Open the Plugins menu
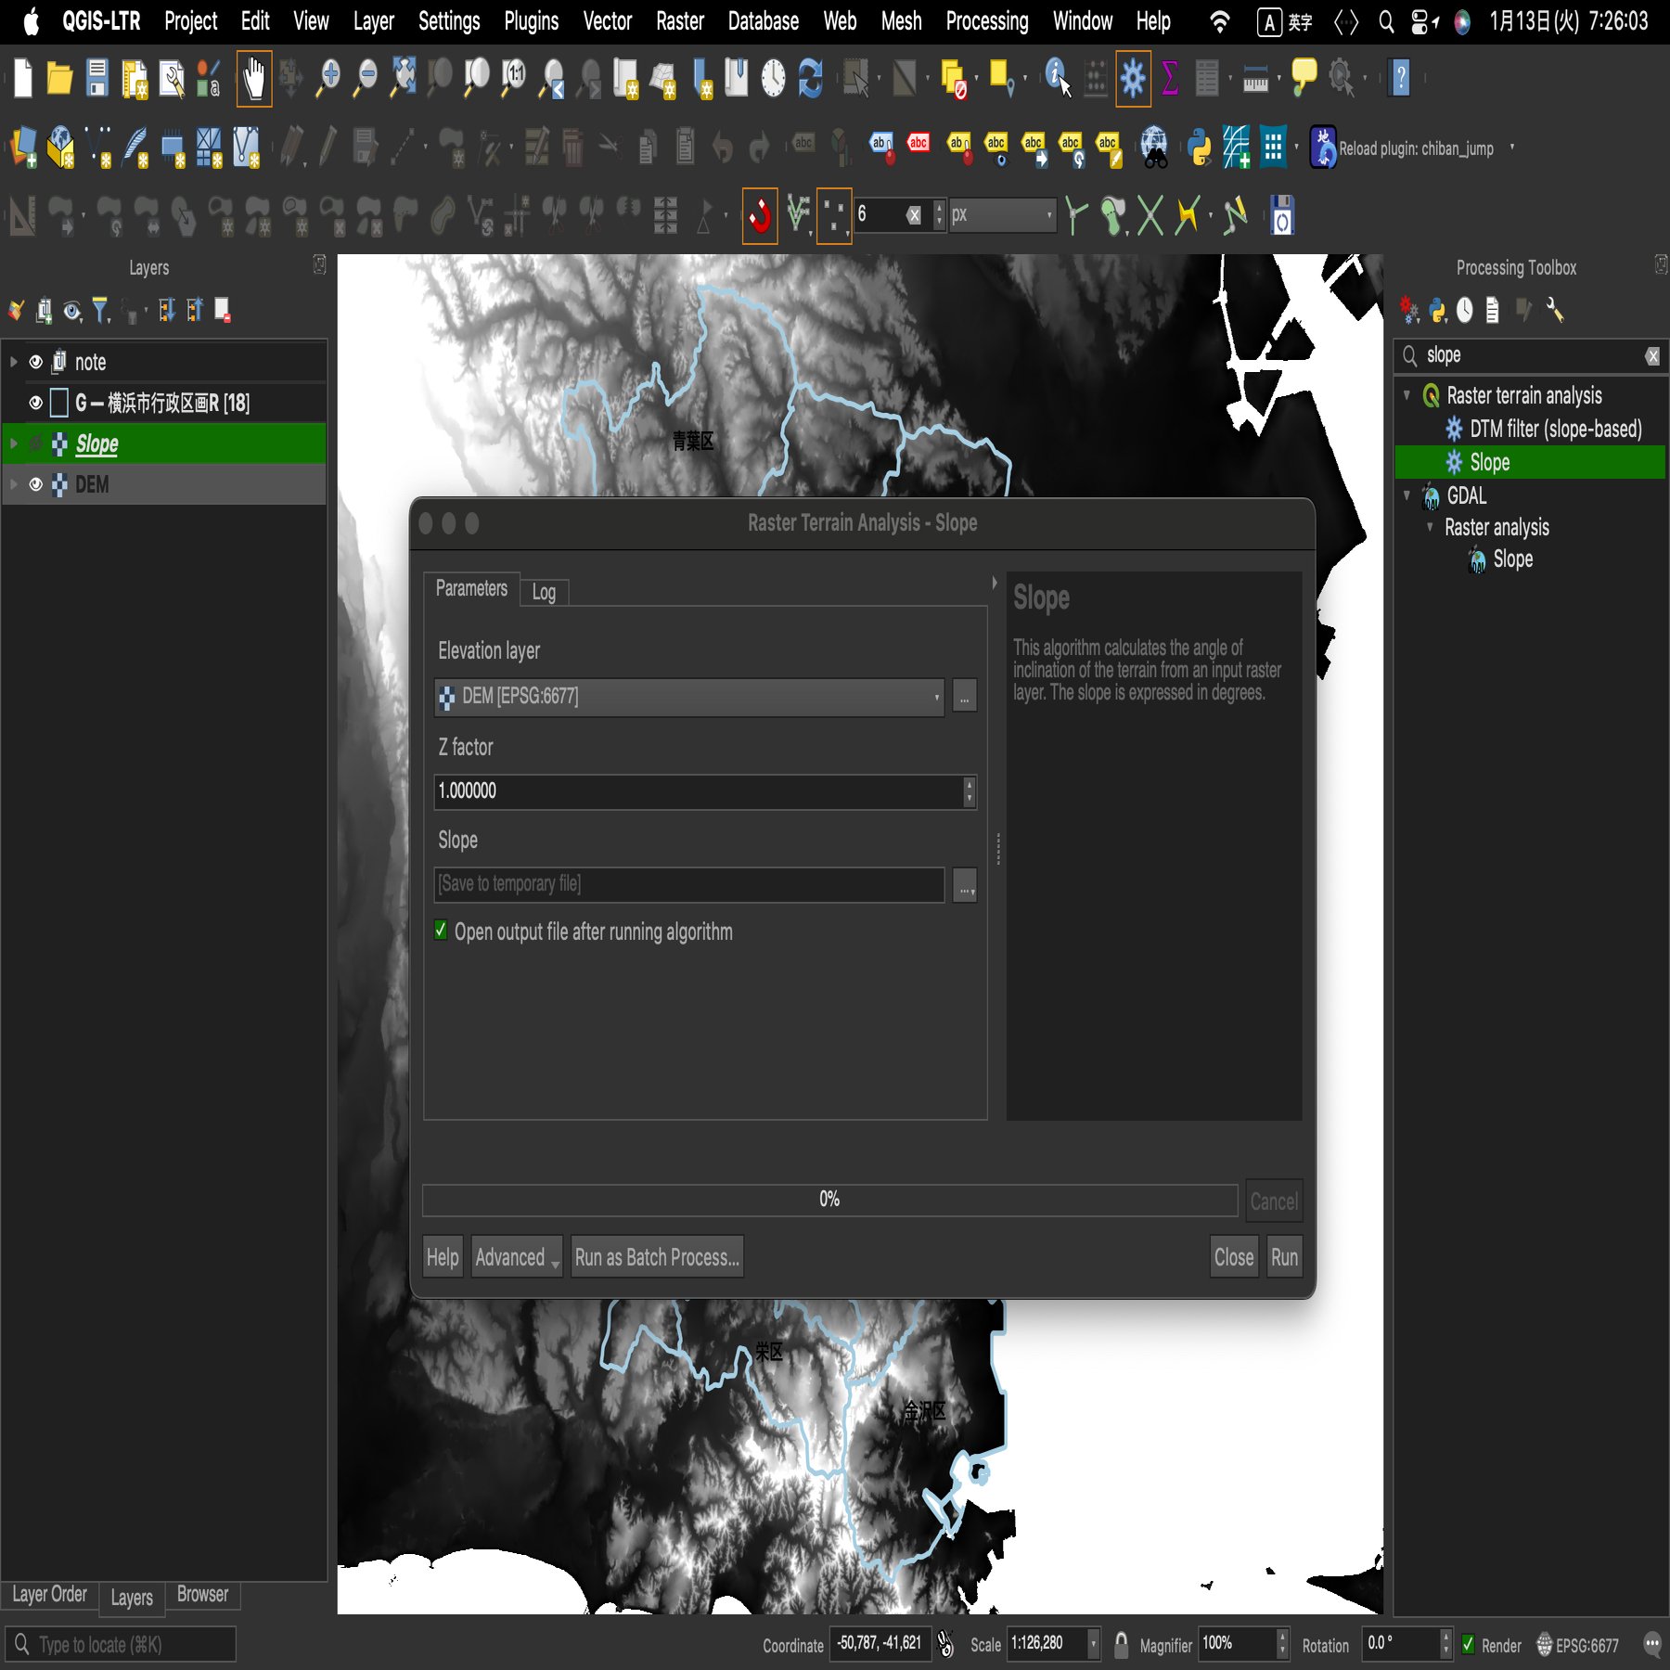Viewport: 1670px width, 1670px height. coord(532,21)
